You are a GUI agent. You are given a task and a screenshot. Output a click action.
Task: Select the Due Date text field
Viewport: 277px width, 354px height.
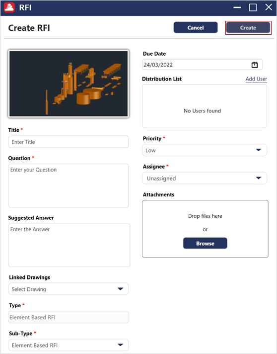pyautogui.click(x=202, y=65)
